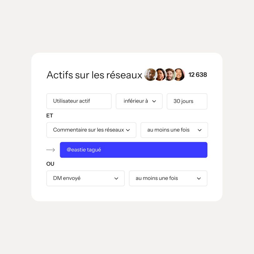This screenshot has width=254, height=254.
Task: Click the Actifs sur les réseaux title
Action: tap(94, 75)
